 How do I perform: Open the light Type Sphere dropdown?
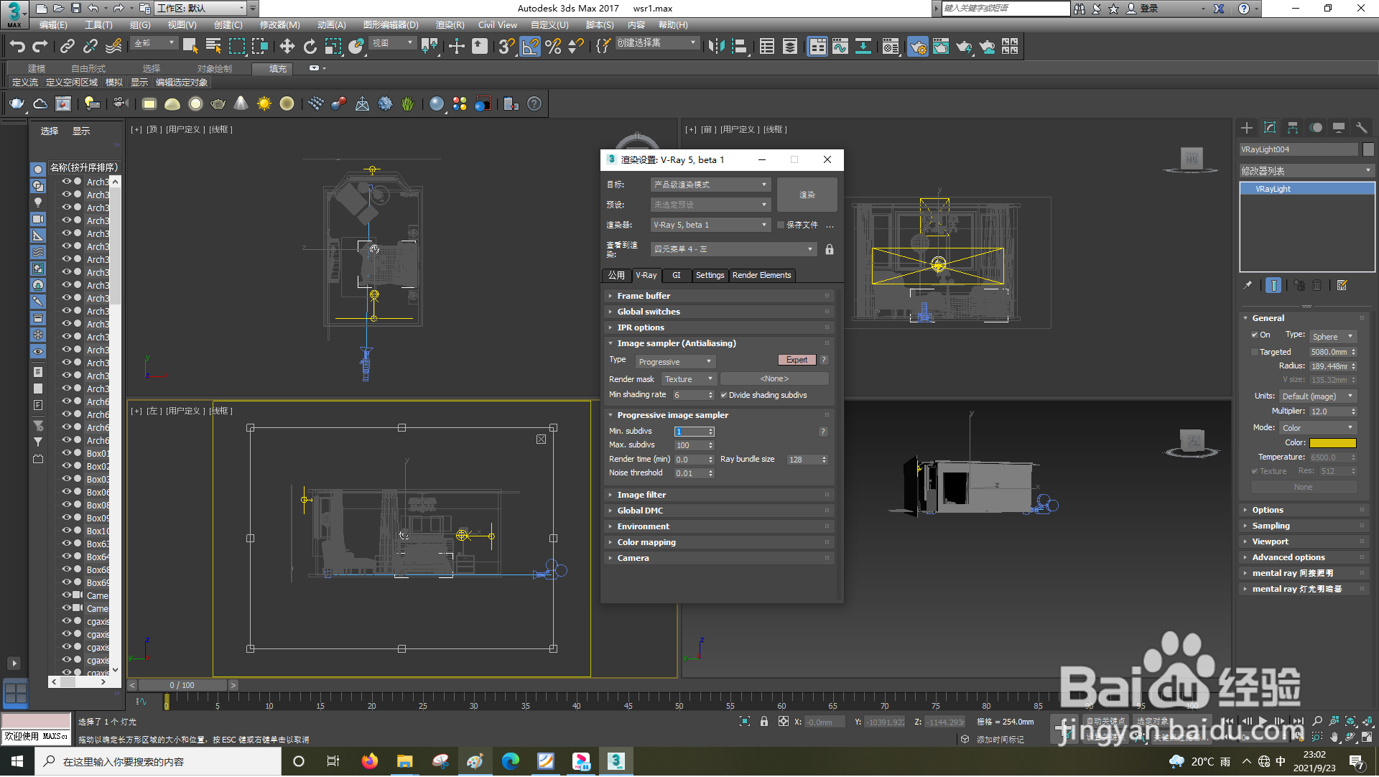tap(1332, 337)
